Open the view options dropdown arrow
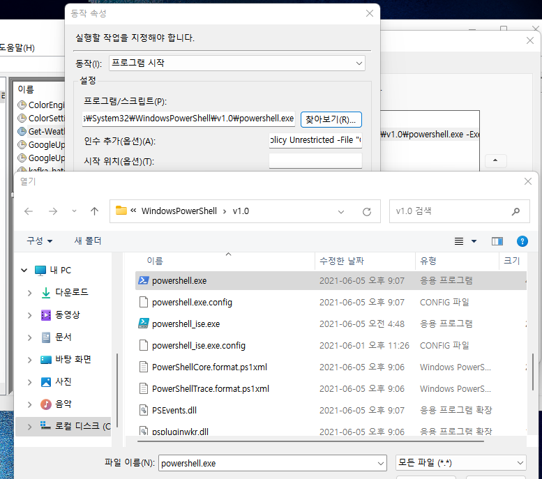 tap(474, 241)
